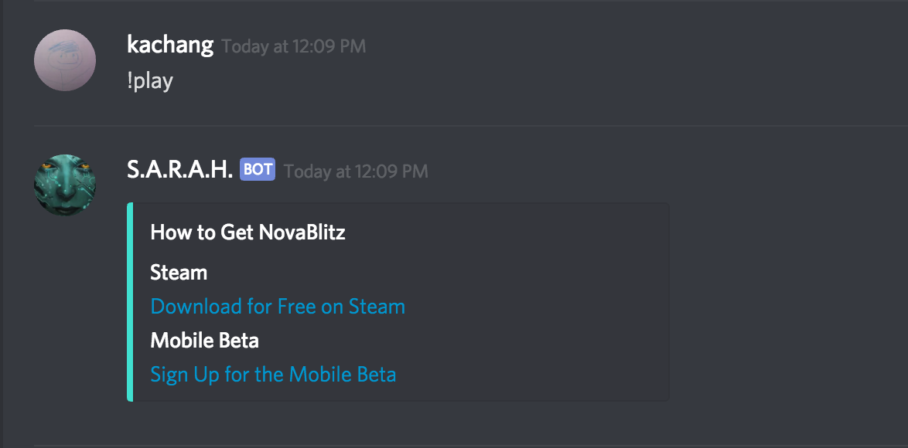This screenshot has height=448, width=908.
Task: Click the S.A.R.A.H. username
Action: click(x=179, y=170)
